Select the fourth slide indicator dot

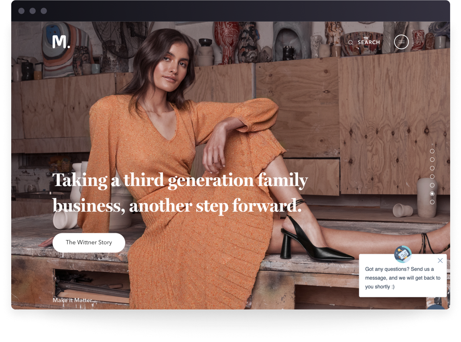click(432, 177)
